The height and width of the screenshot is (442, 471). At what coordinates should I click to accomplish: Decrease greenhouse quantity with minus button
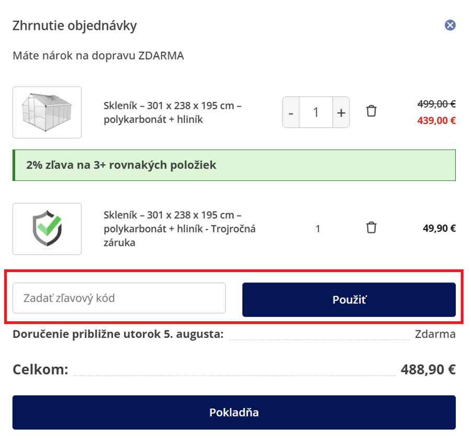291,112
